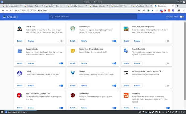Screen dimensions: 186x114
Task: Reload the extensions page
Action: pyautogui.click(x=11, y=10)
